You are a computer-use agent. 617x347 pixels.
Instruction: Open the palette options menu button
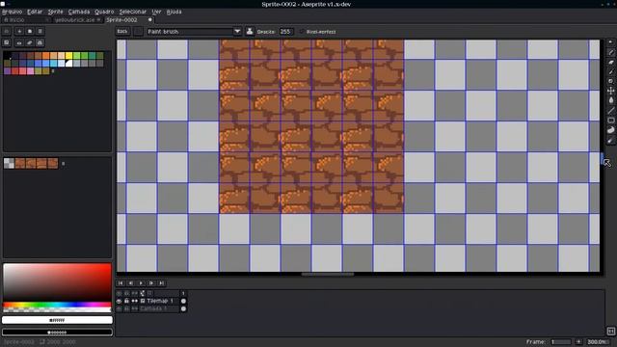pyautogui.click(x=40, y=31)
